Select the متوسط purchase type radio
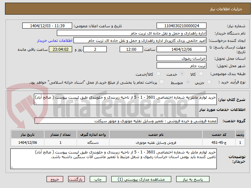 (x=188, y=82)
